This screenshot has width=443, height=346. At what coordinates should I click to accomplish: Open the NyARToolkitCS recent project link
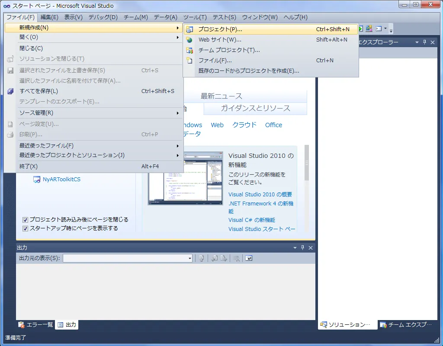tap(61, 179)
